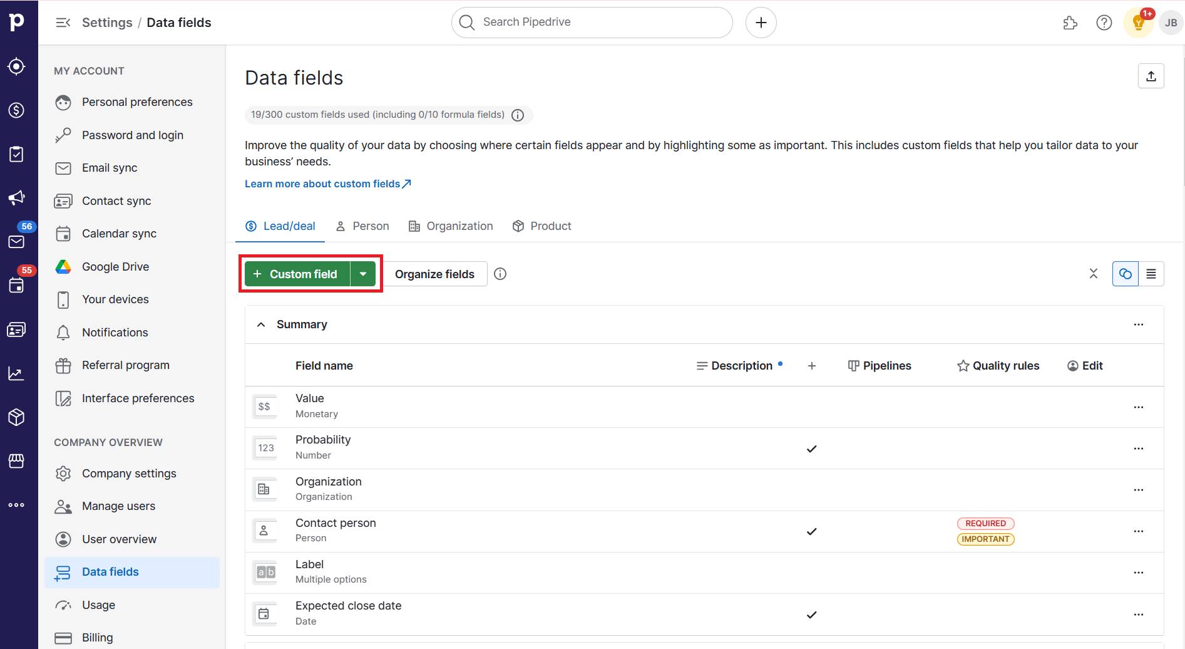Image resolution: width=1185 pixels, height=649 pixels.
Task: Open Company settings in the sidebar
Action: point(129,474)
